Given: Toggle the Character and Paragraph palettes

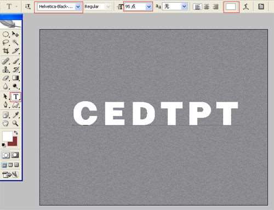Looking at the screenshot, I should click(x=261, y=7).
